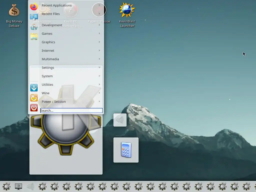This screenshot has height=192, width=256.
Task: Open the Games menu category
Action: click(71, 33)
